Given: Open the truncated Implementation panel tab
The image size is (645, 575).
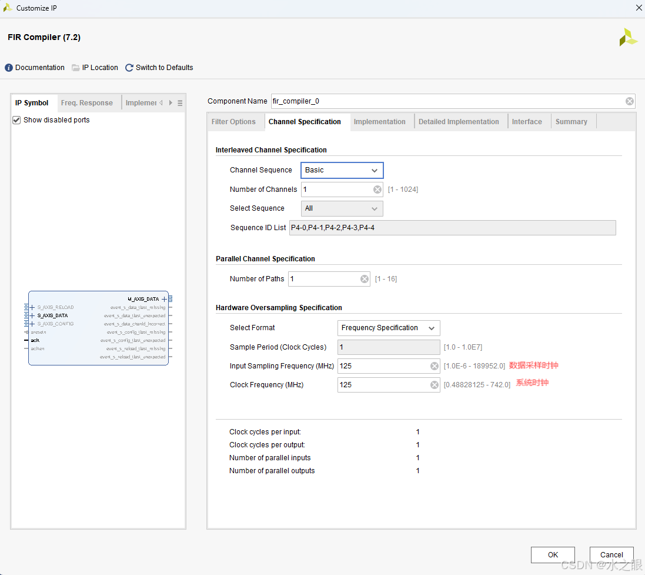Looking at the screenshot, I should [x=141, y=103].
